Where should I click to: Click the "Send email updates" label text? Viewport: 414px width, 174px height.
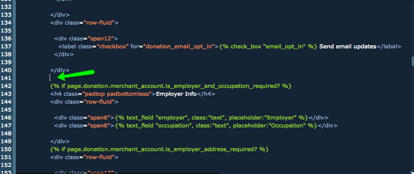[x=348, y=47]
